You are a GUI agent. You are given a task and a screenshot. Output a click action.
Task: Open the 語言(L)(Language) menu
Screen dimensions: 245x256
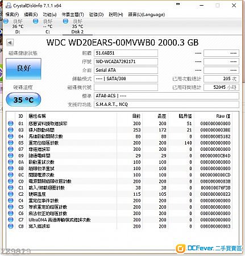click(x=147, y=15)
